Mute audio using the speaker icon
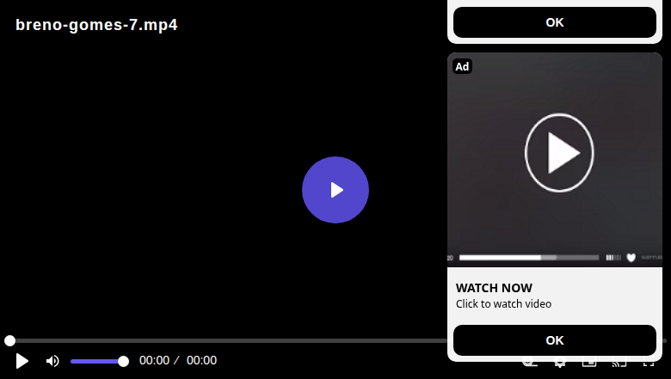671x379 pixels. (52, 361)
